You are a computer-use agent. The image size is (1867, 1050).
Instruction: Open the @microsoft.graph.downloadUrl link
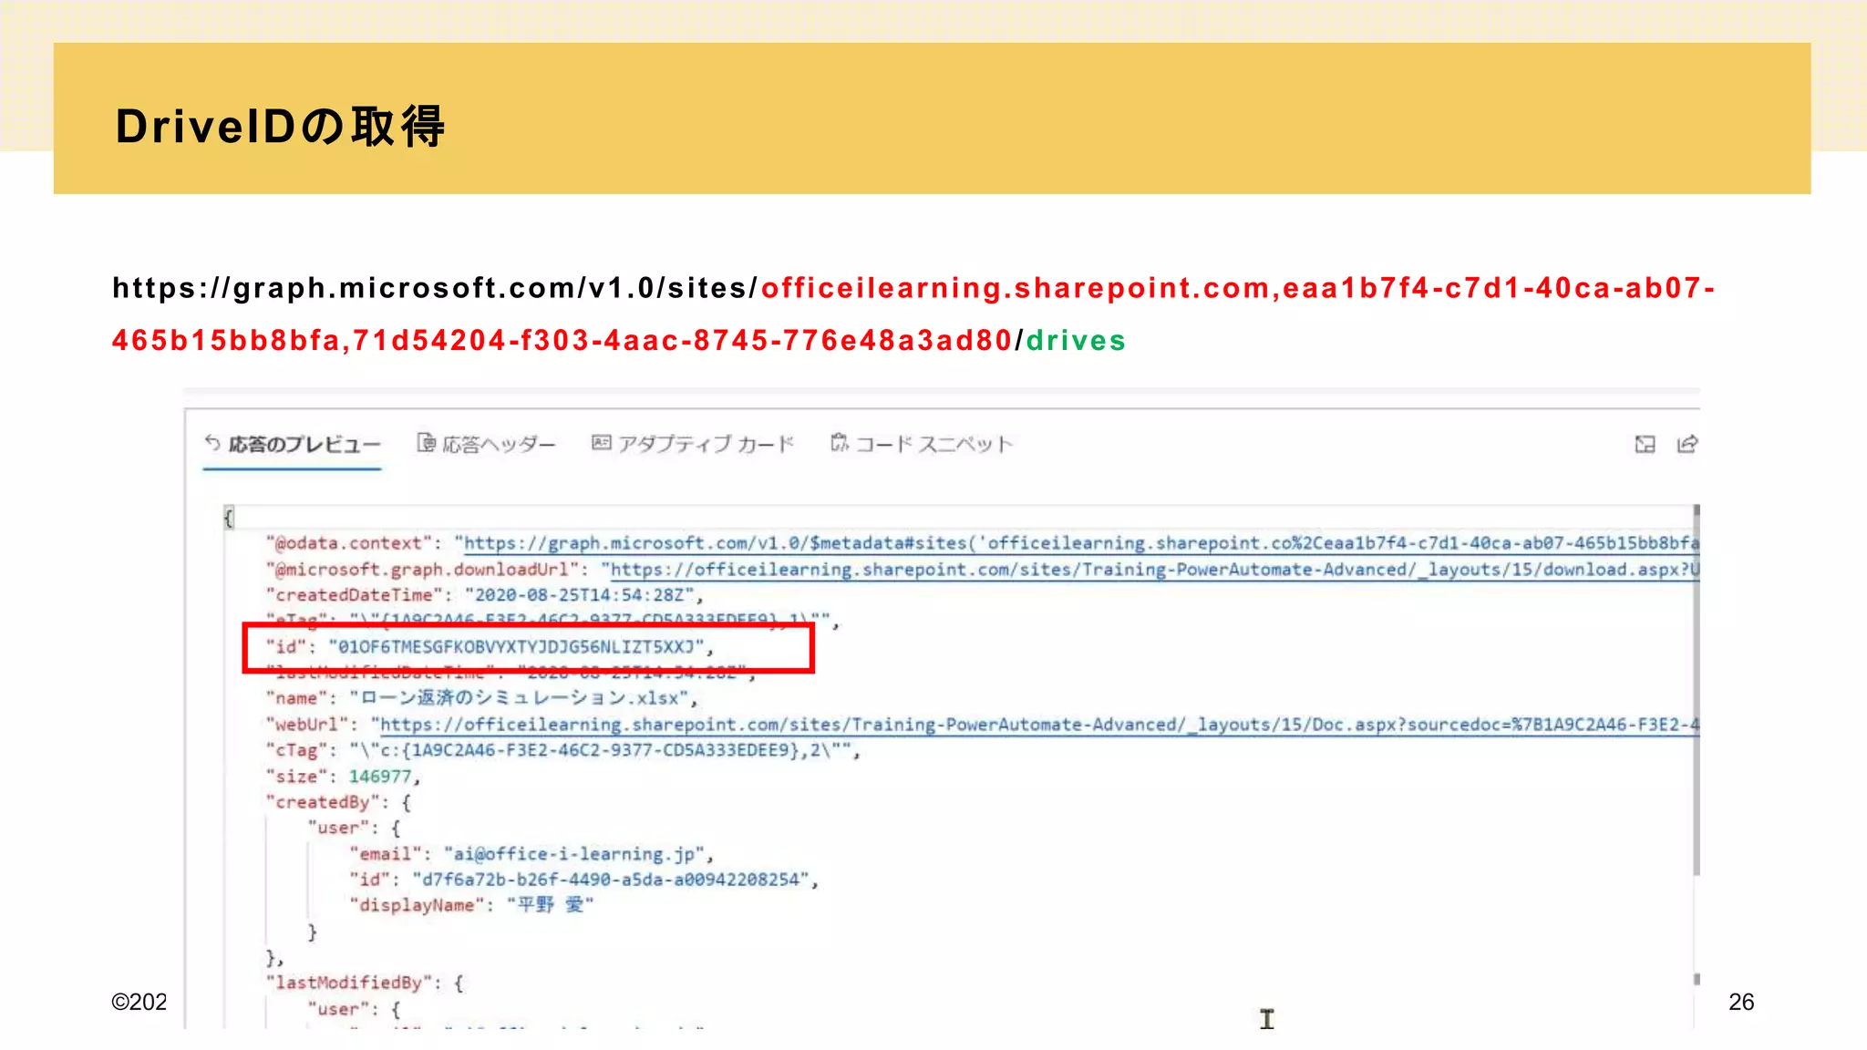point(1155,570)
